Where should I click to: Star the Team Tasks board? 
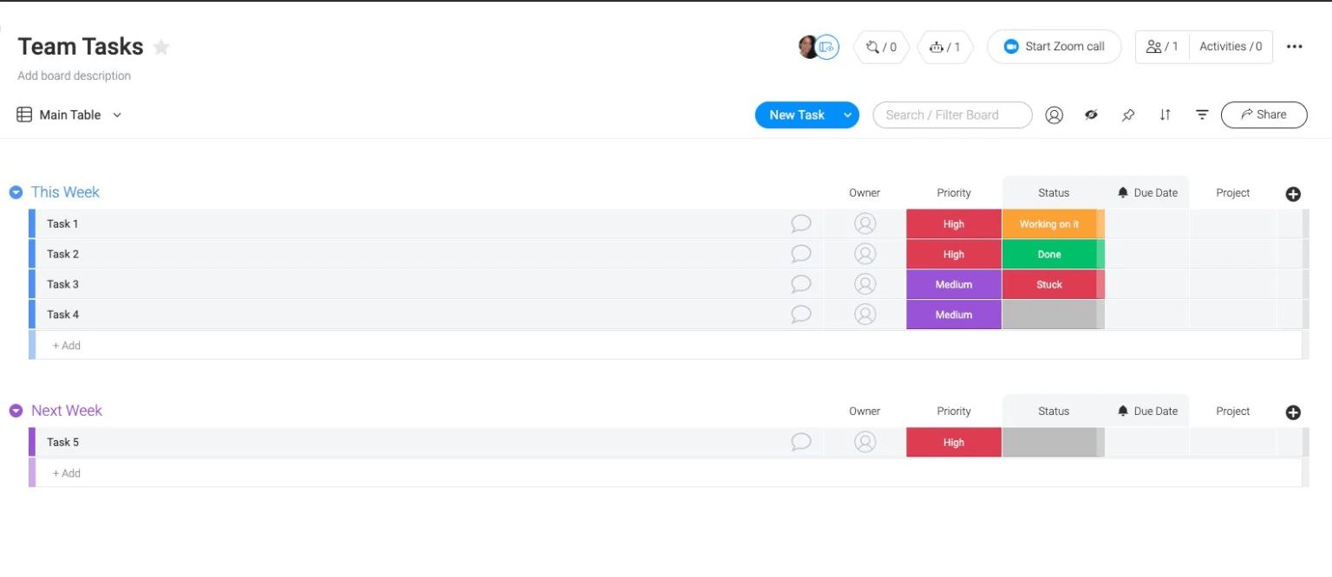click(161, 48)
